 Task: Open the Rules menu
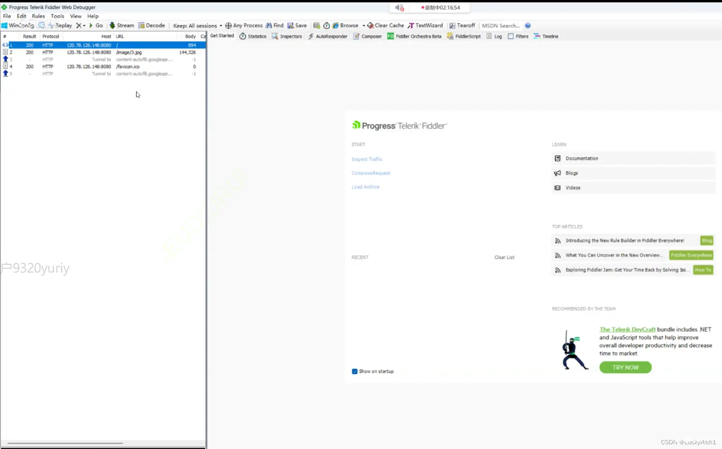tap(38, 16)
